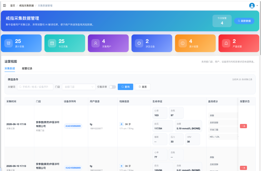Open 戒指采集数据 breadcrumb
The height and width of the screenshot is (171, 261).
27,6
